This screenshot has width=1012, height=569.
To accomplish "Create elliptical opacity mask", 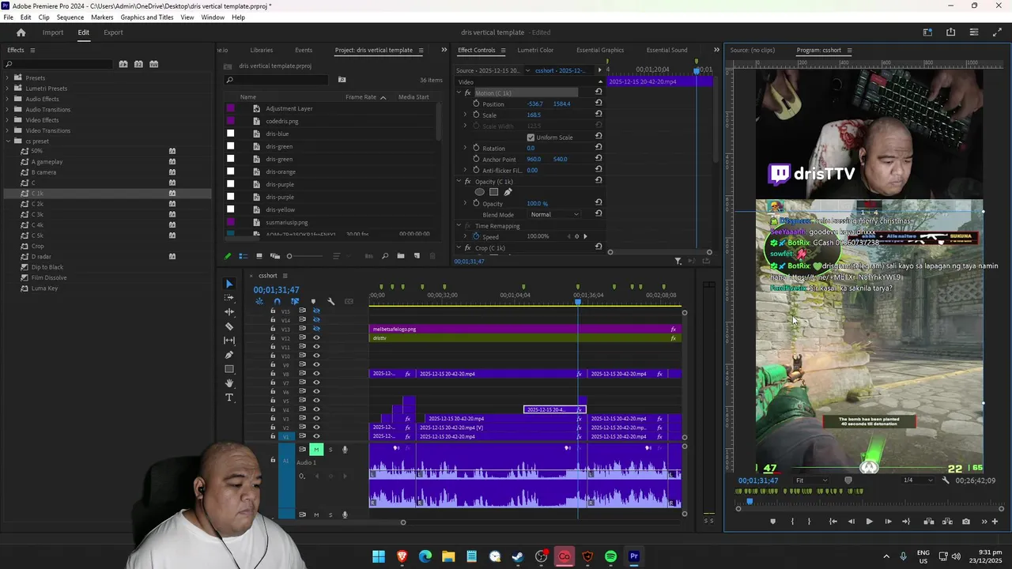I will 479,192.
